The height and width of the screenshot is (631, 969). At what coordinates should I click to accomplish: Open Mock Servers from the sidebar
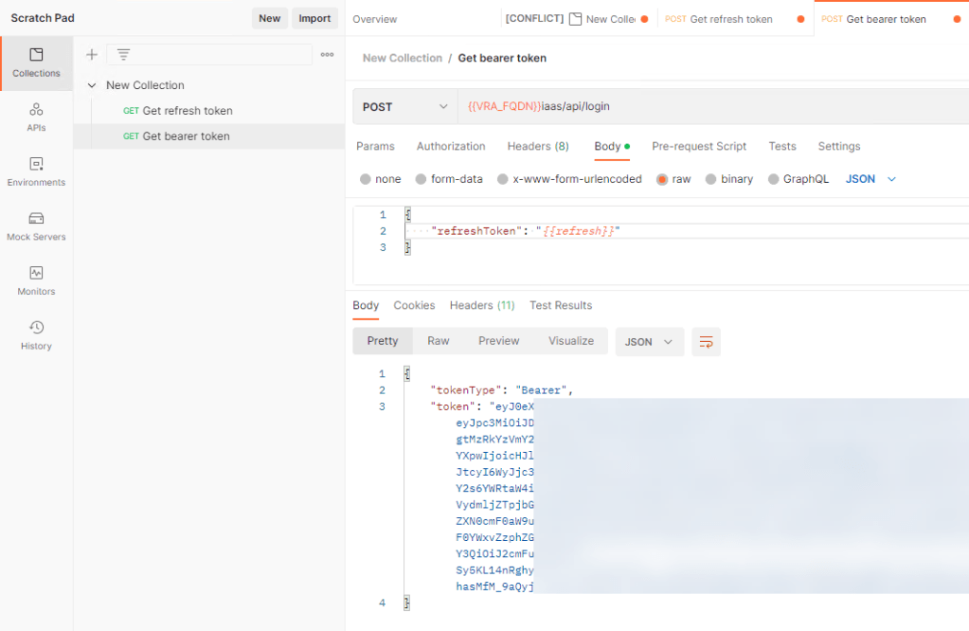click(x=36, y=226)
